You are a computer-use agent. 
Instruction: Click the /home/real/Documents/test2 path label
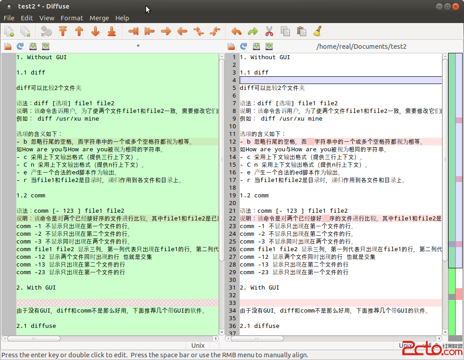click(x=361, y=47)
